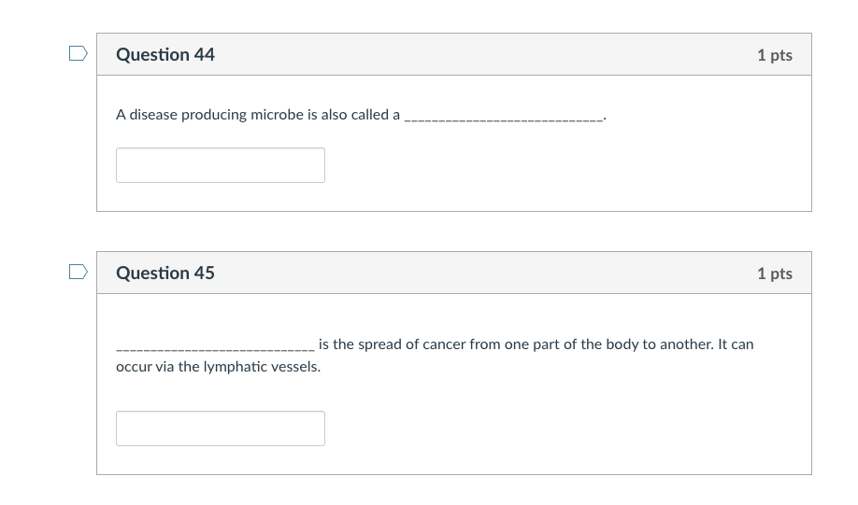This screenshot has height=505, width=858.
Task: Click the Question 44 heading
Action: coord(165,55)
